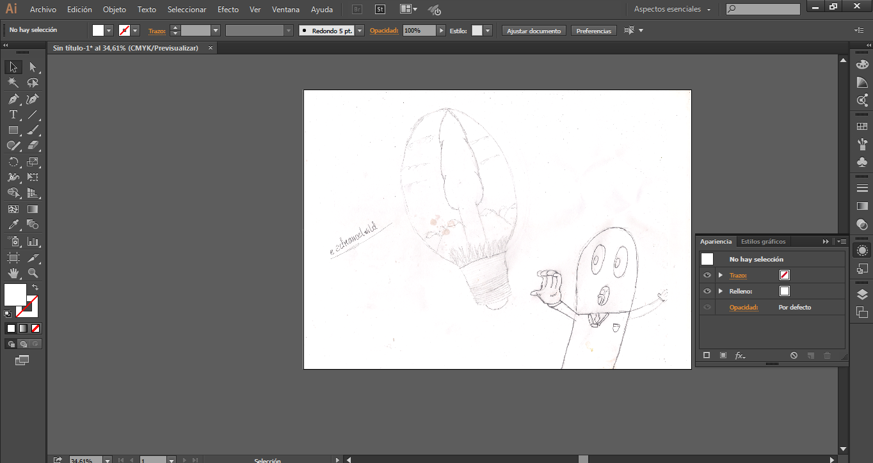The image size is (873, 463).
Task: Expand the Trazo attribute triangle
Action: 721,275
